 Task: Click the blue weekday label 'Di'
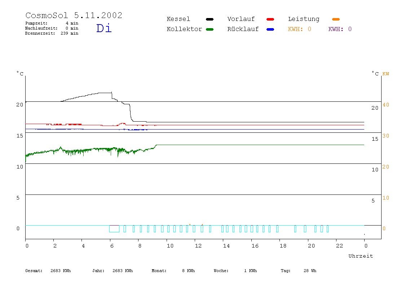pos(104,28)
